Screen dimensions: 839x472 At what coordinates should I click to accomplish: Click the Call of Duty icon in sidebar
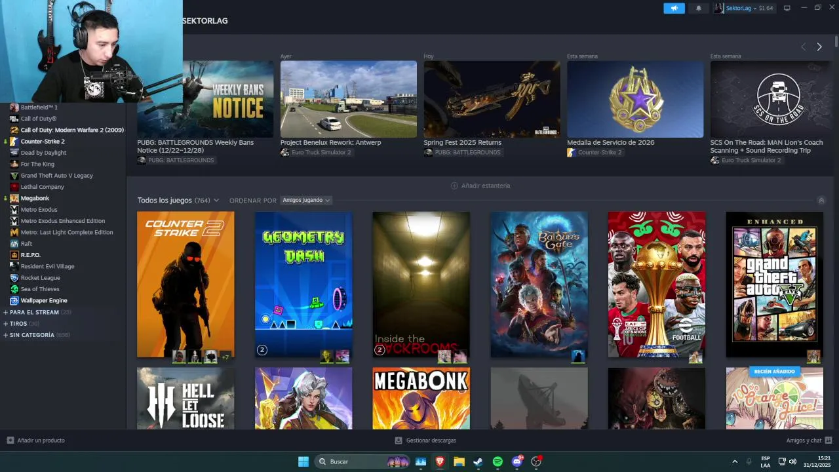pyautogui.click(x=14, y=119)
